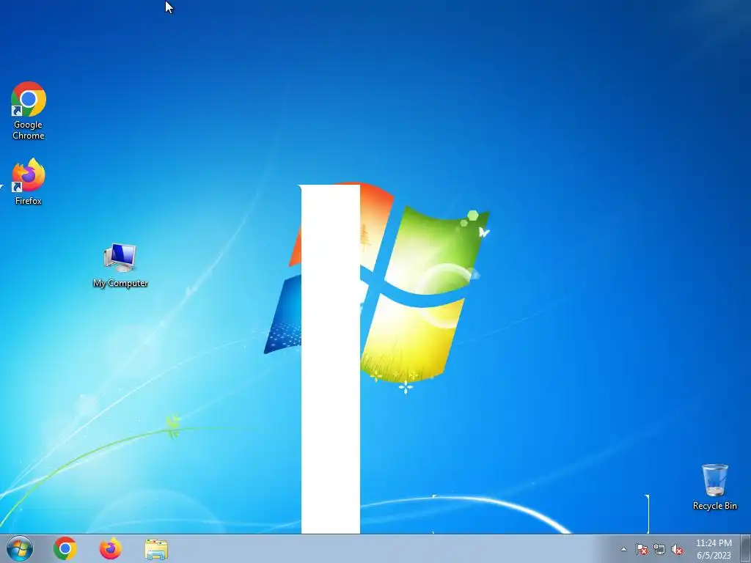Click the Show Desktop button
This screenshot has width=751, height=563.
click(x=746, y=548)
